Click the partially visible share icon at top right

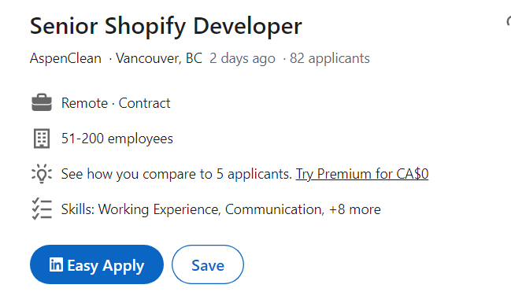[x=509, y=22]
